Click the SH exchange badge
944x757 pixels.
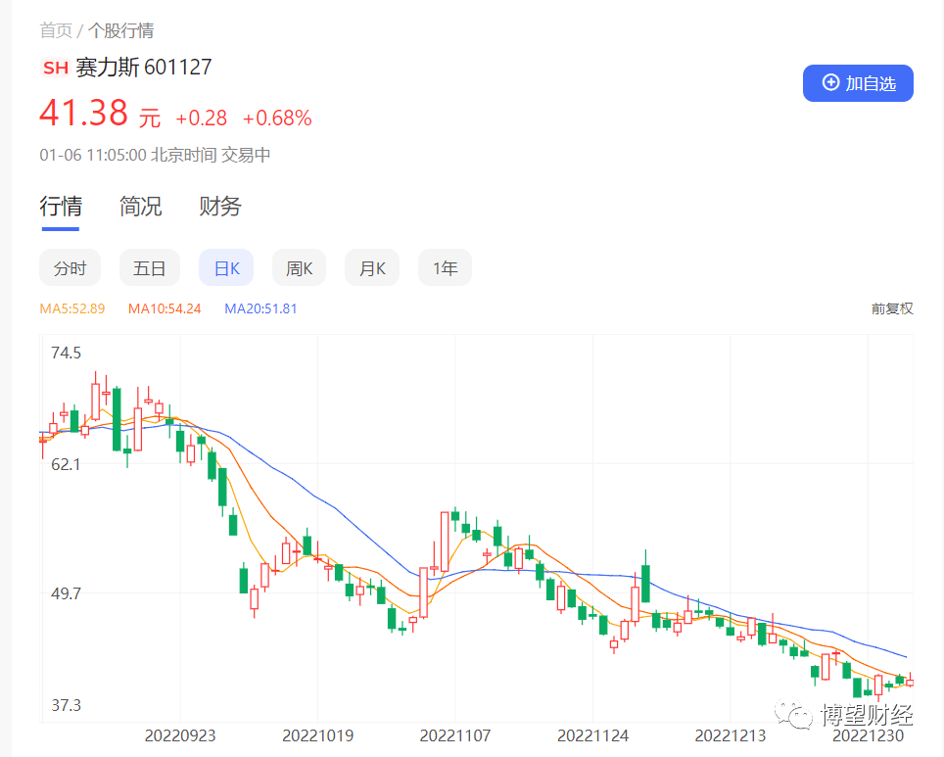point(56,68)
